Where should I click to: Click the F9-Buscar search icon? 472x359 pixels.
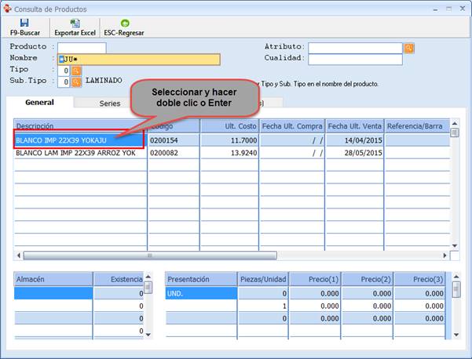click(24, 24)
